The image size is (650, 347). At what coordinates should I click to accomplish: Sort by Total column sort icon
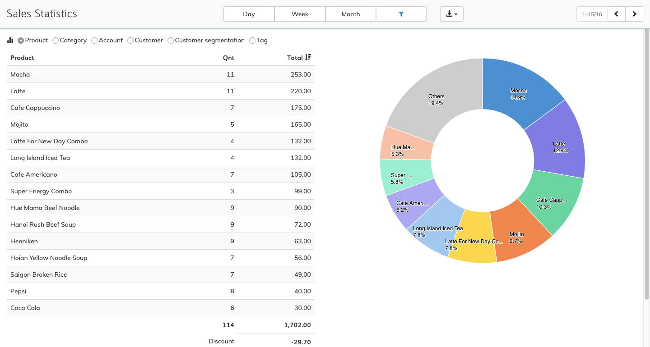[308, 57]
